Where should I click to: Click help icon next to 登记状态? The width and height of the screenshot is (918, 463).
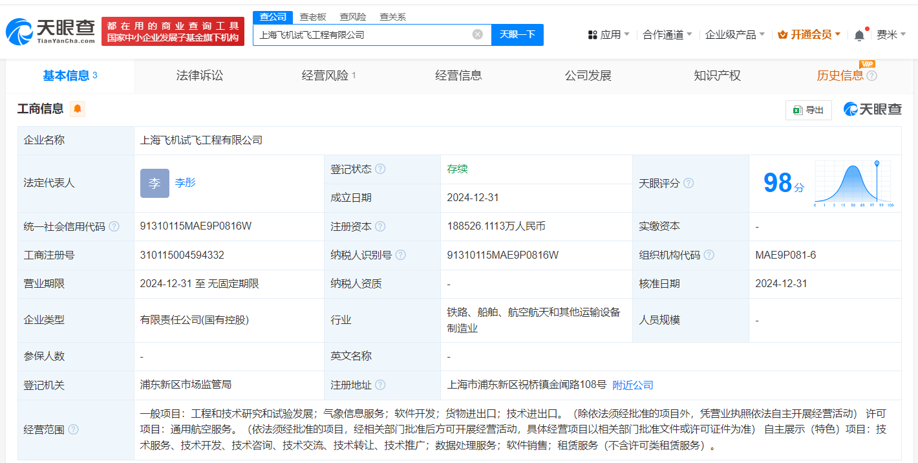pos(380,169)
